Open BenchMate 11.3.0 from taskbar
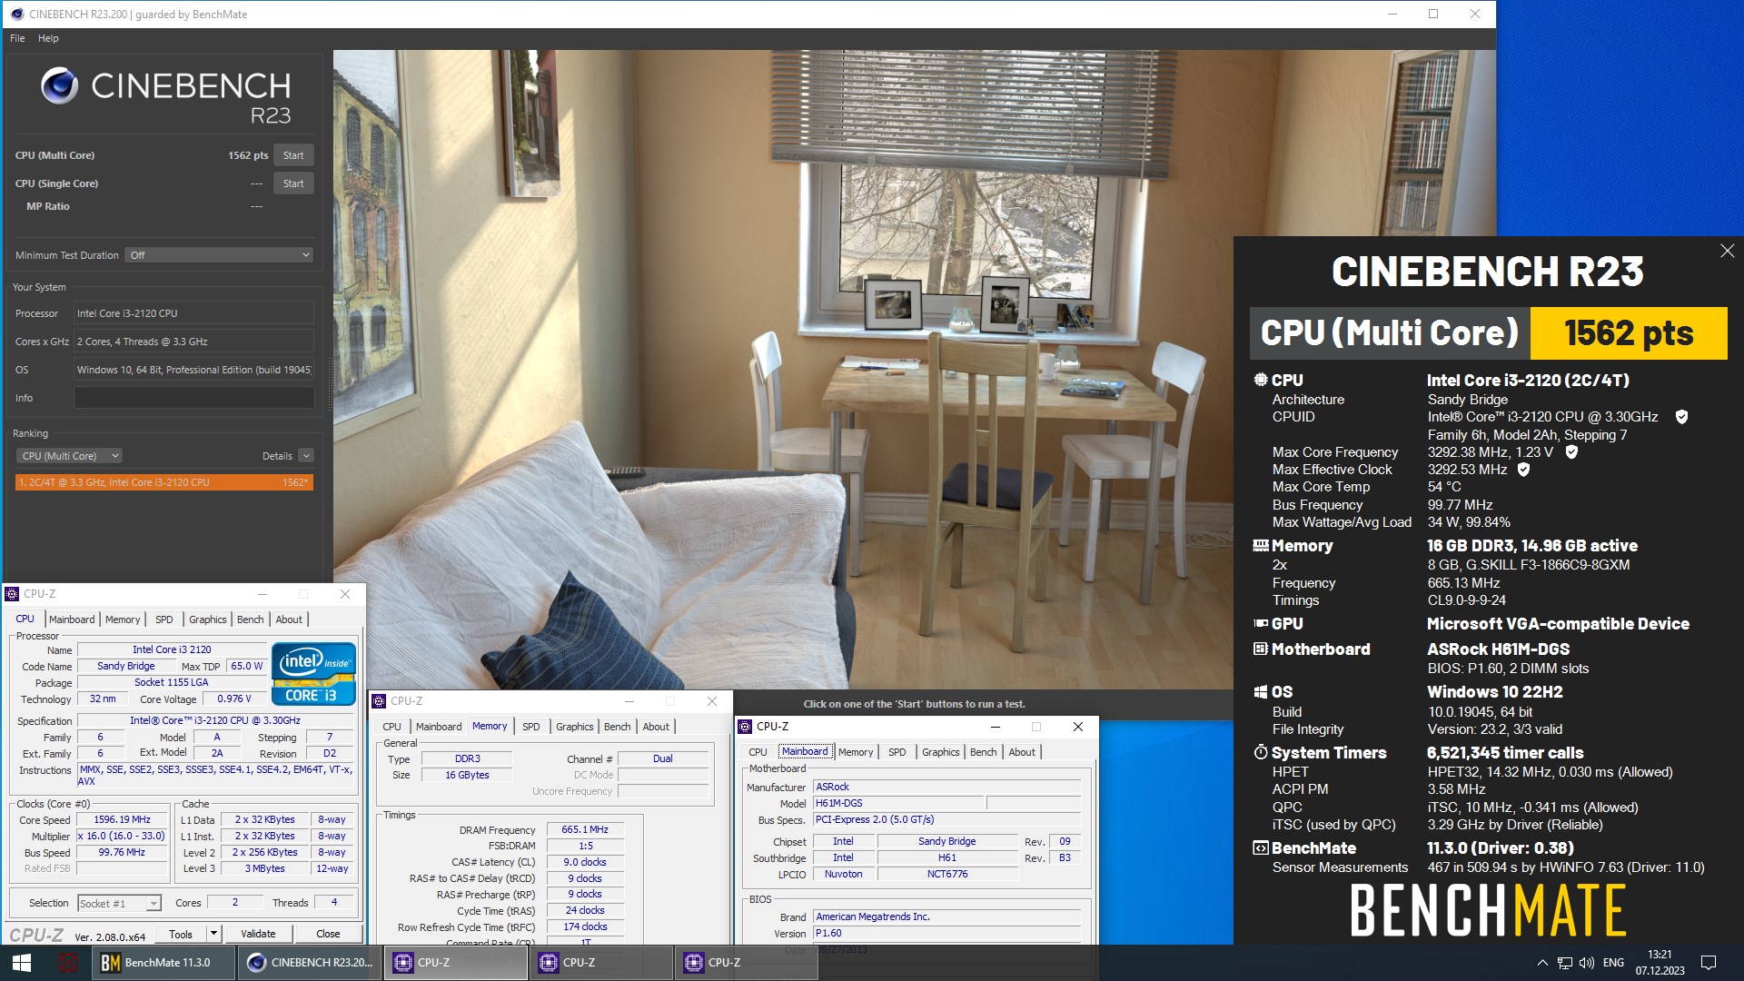The height and width of the screenshot is (981, 1744). click(x=163, y=963)
